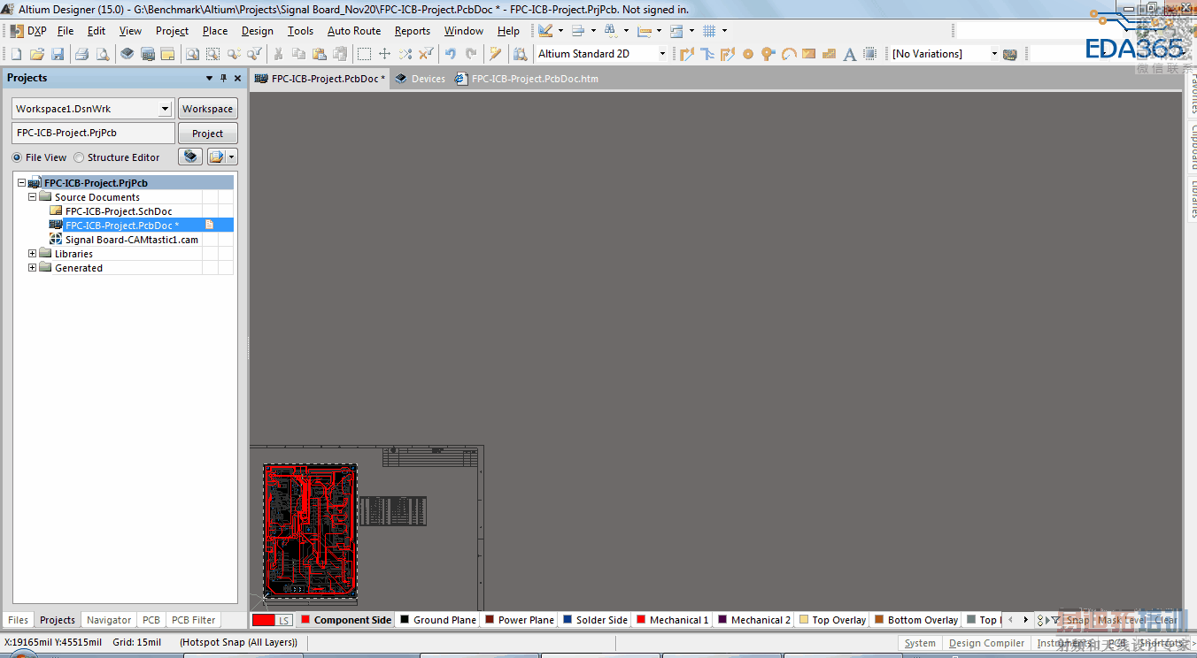1197x658 pixels.
Task: Click the Workspace button
Action: click(208, 109)
